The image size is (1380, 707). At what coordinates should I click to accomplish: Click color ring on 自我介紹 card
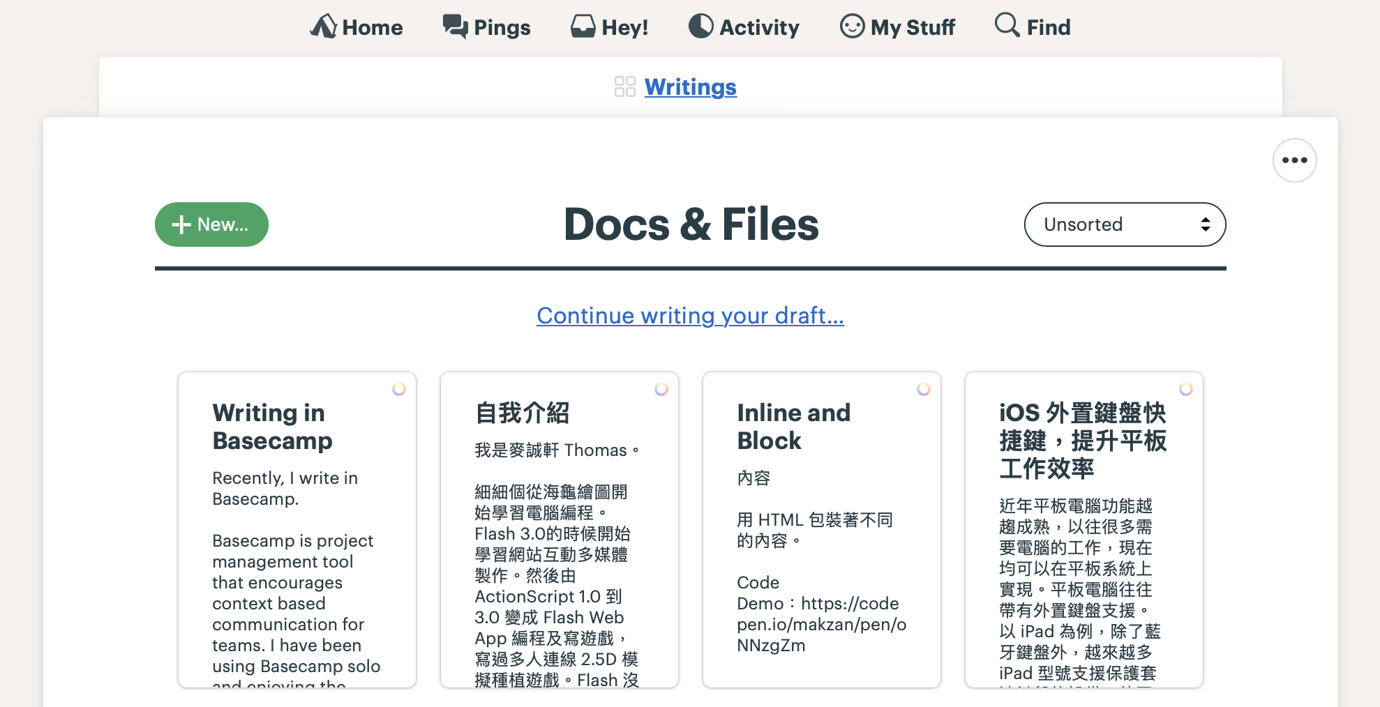click(x=661, y=389)
